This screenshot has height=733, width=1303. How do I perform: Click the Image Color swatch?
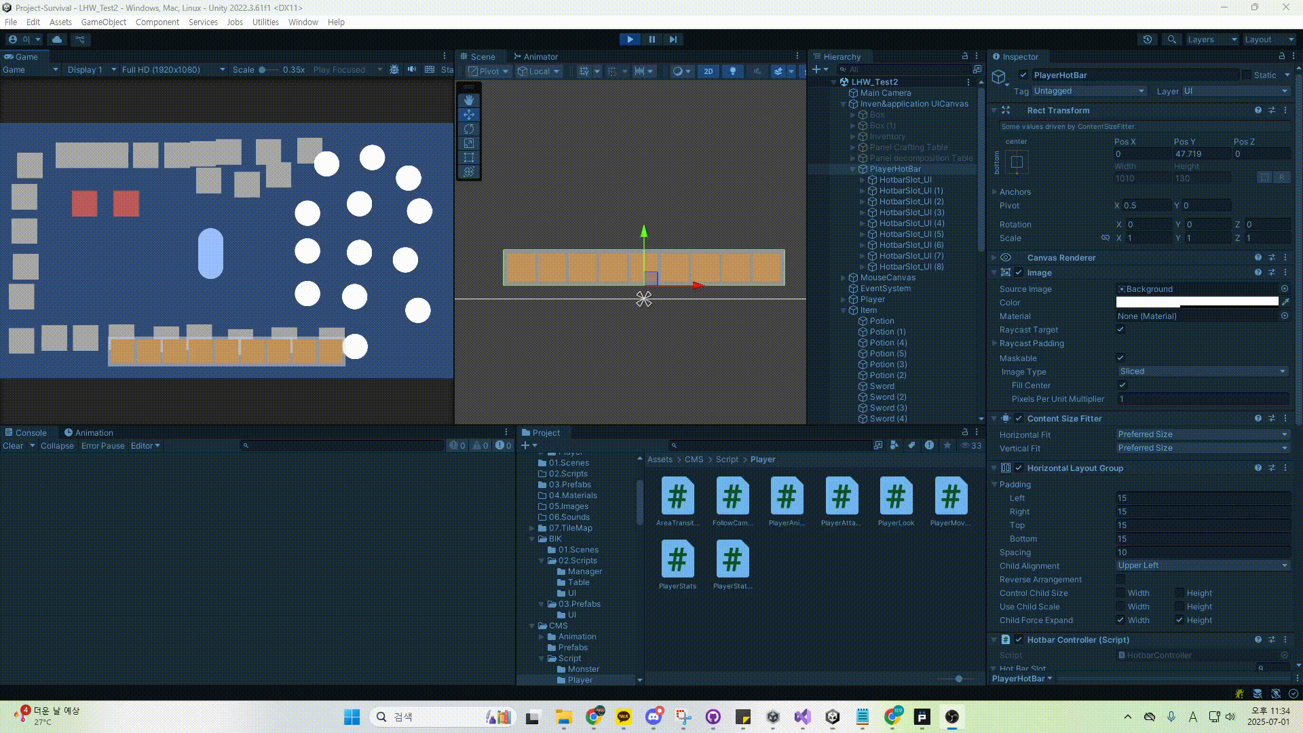[1196, 302]
